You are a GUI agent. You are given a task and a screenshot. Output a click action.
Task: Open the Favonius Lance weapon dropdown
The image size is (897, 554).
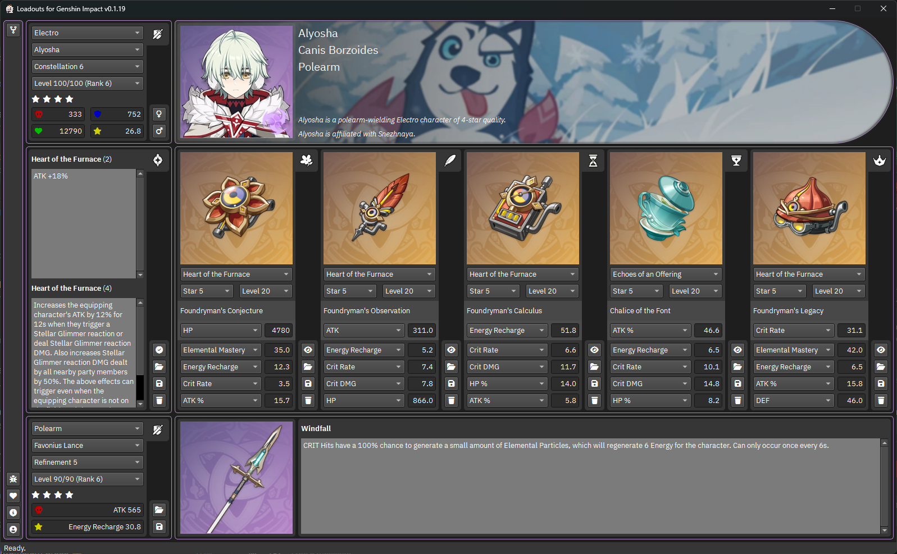tap(88, 446)
